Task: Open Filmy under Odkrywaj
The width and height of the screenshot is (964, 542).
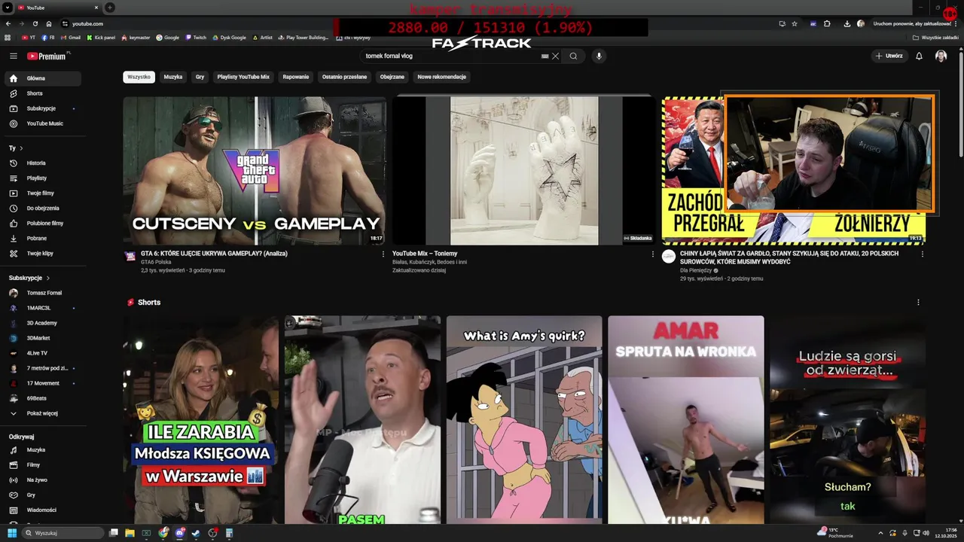Action: (x=42, y=464)
